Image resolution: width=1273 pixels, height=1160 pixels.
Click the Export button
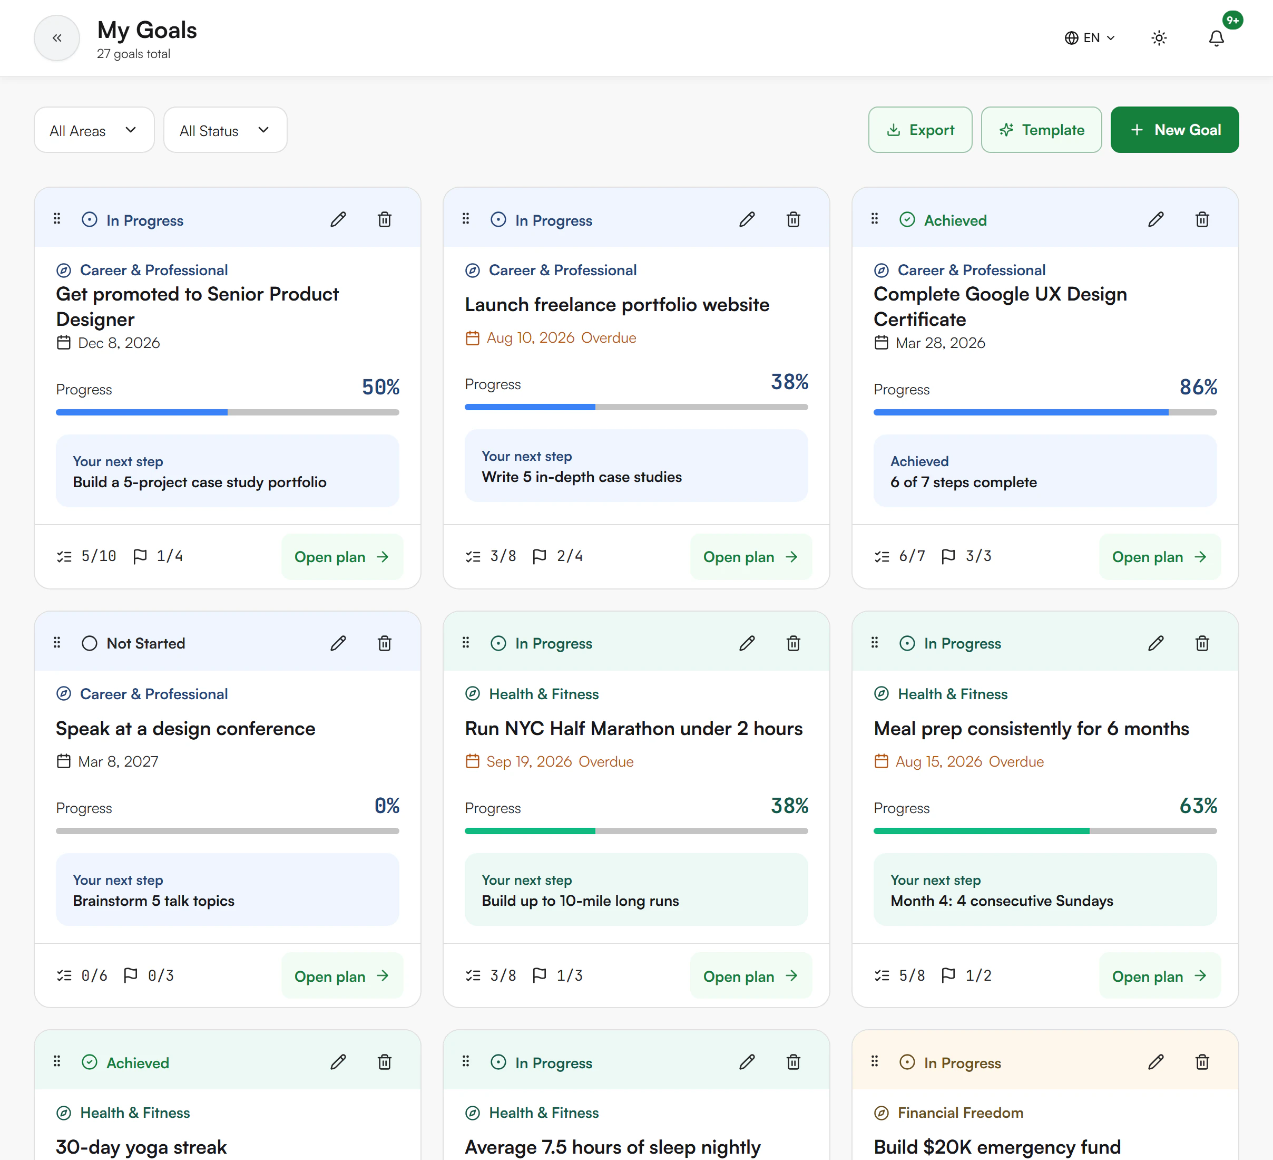coord(920,130)
